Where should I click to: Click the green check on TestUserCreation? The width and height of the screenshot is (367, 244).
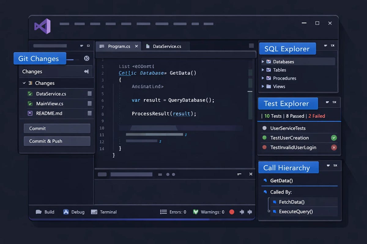pos(334,138)
